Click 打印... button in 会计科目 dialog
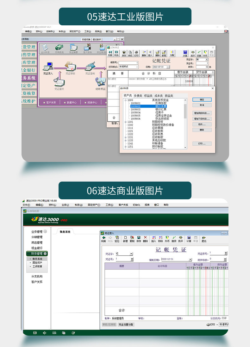The height and width of the screenshot is (347, 250). (202, 144)
